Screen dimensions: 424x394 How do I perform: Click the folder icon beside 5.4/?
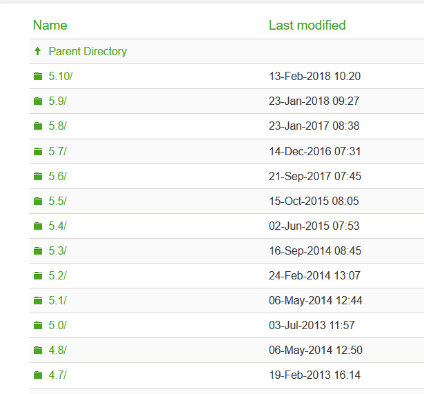coord(38,226)
